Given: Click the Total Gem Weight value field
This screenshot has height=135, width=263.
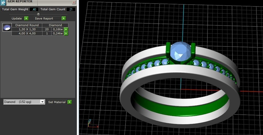Looking at the screenshot, I should pos(34,9).
